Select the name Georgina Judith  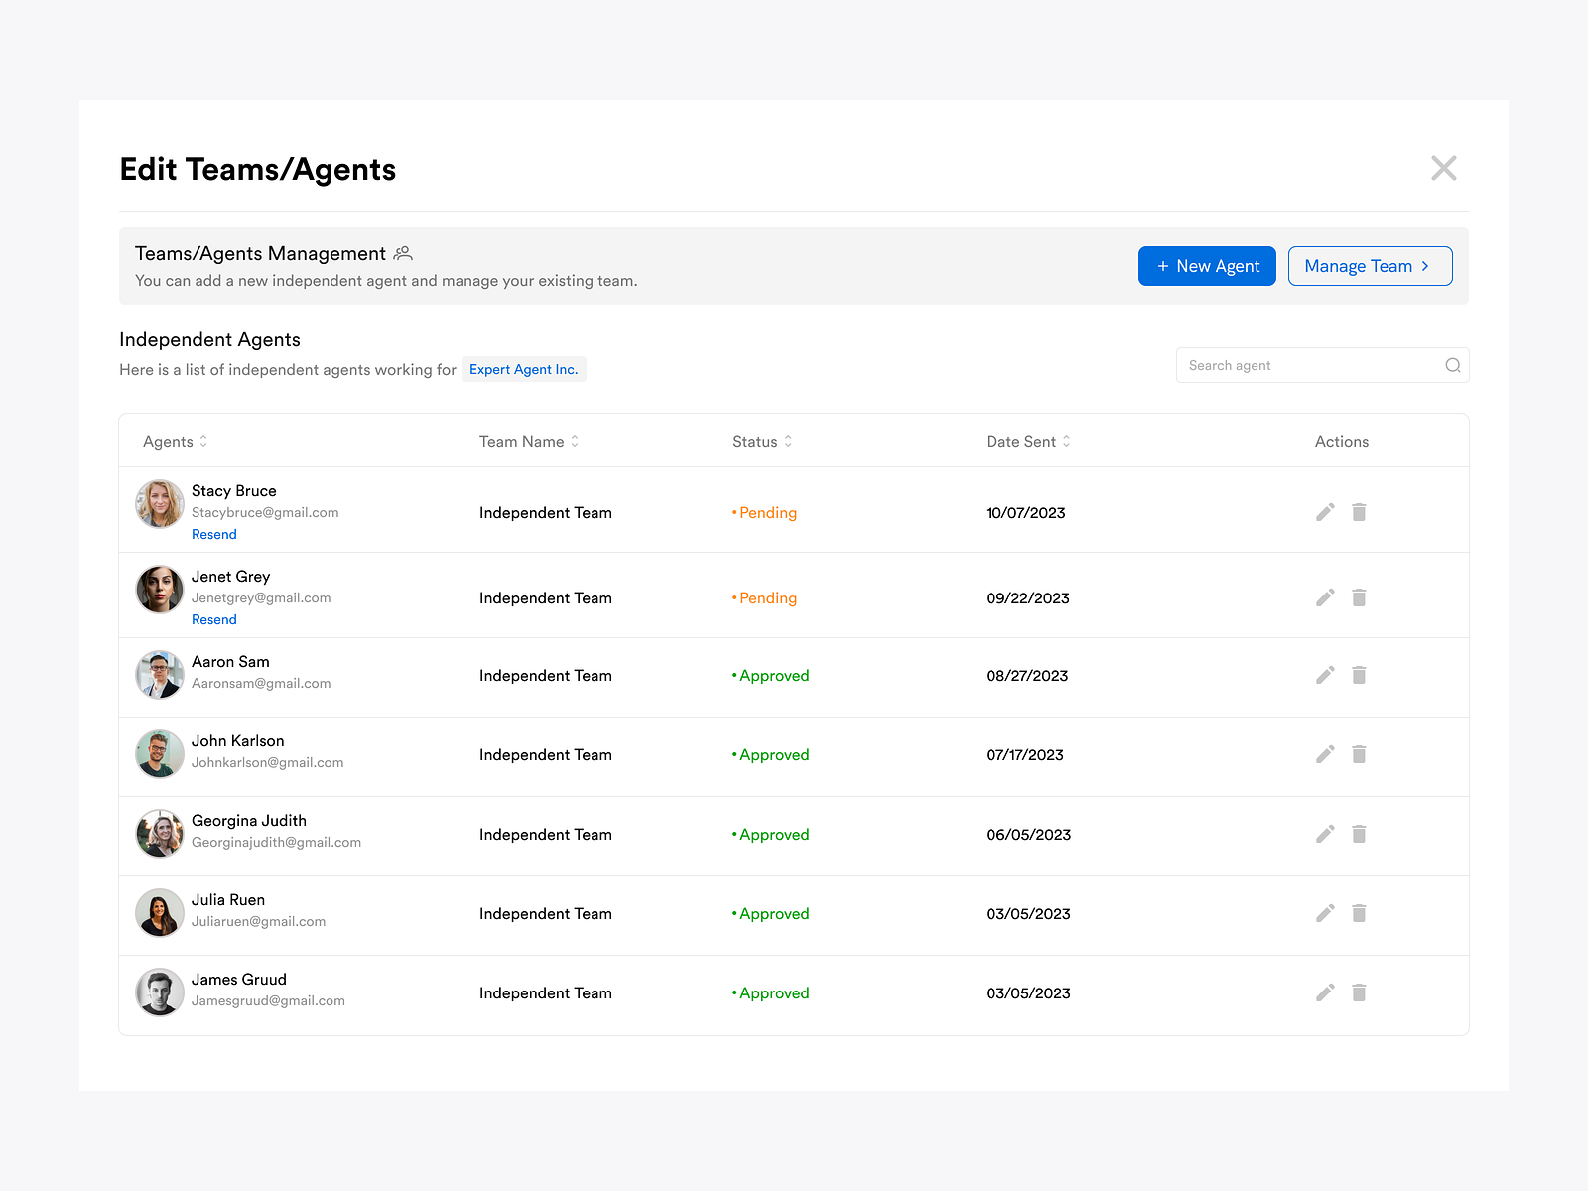(249, 821)
